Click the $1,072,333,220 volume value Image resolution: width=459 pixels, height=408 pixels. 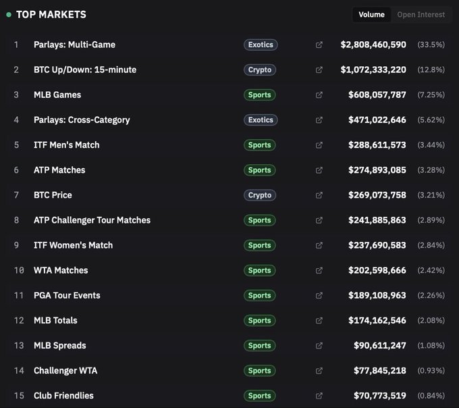pos(373,70)
